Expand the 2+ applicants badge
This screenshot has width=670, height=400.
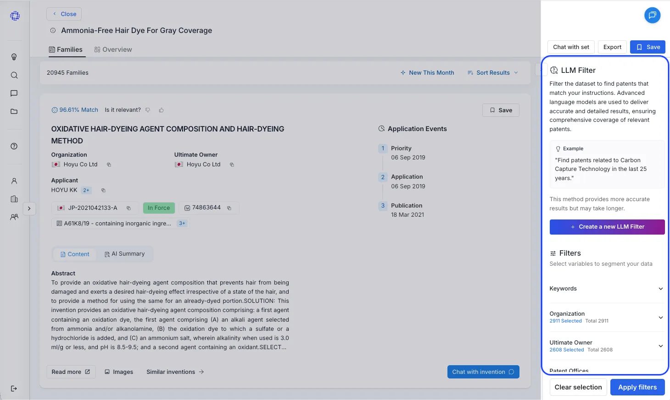tap(86, 190)
